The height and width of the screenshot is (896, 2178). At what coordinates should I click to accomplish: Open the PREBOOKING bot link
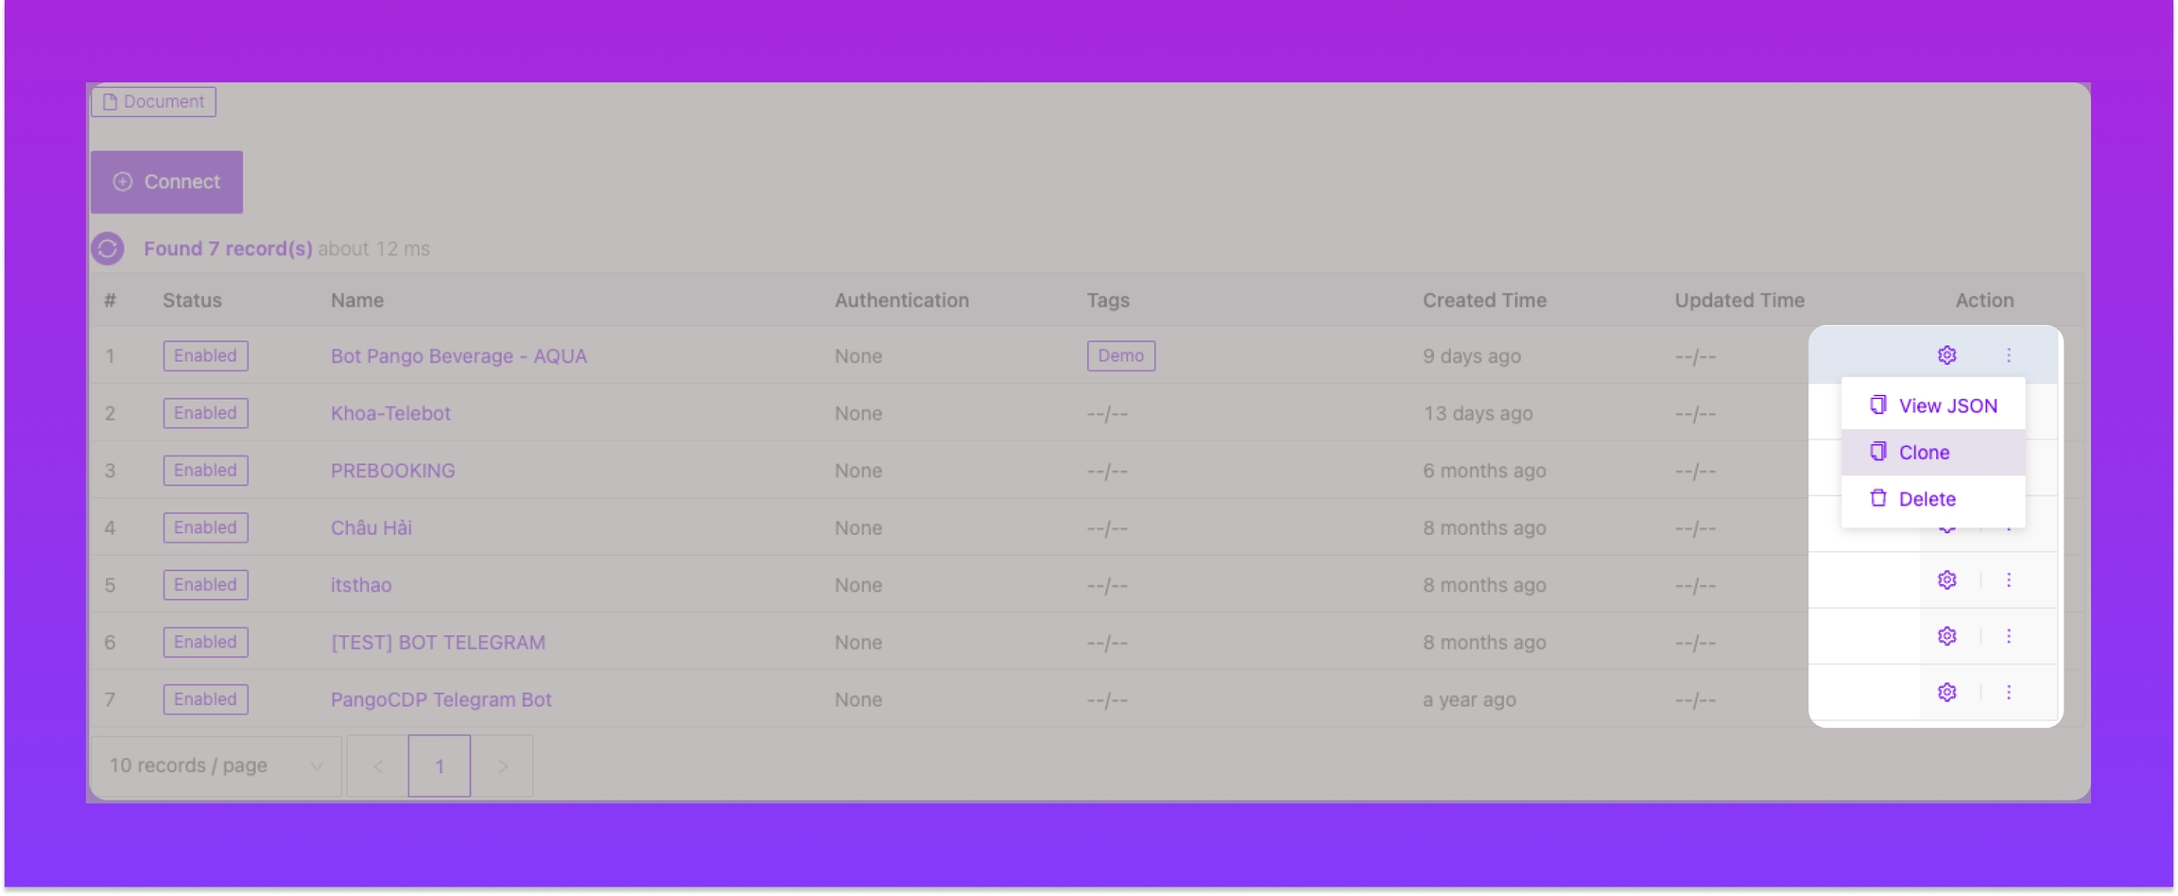point(392,471)
